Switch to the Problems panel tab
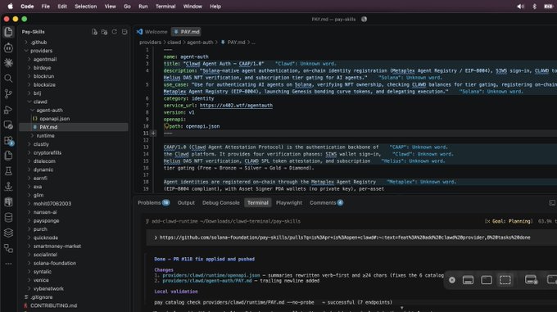The width and height of the screenshot is (557, 312). pyautogui.click(x=153, y=202)
